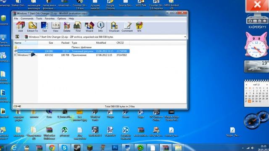This screenshot has height=151, width=269.
Task: Click the Skype-Re... file on desktop
Action: click(x=232, y=132)
